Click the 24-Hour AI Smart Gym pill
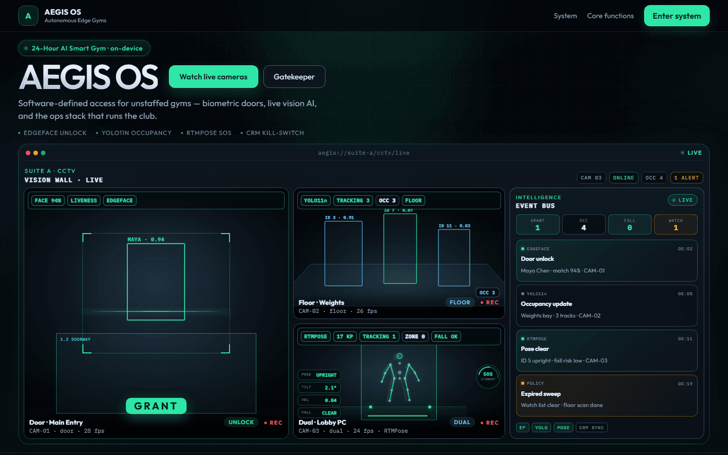Screen dimensions: 728x455 [84, 48]
